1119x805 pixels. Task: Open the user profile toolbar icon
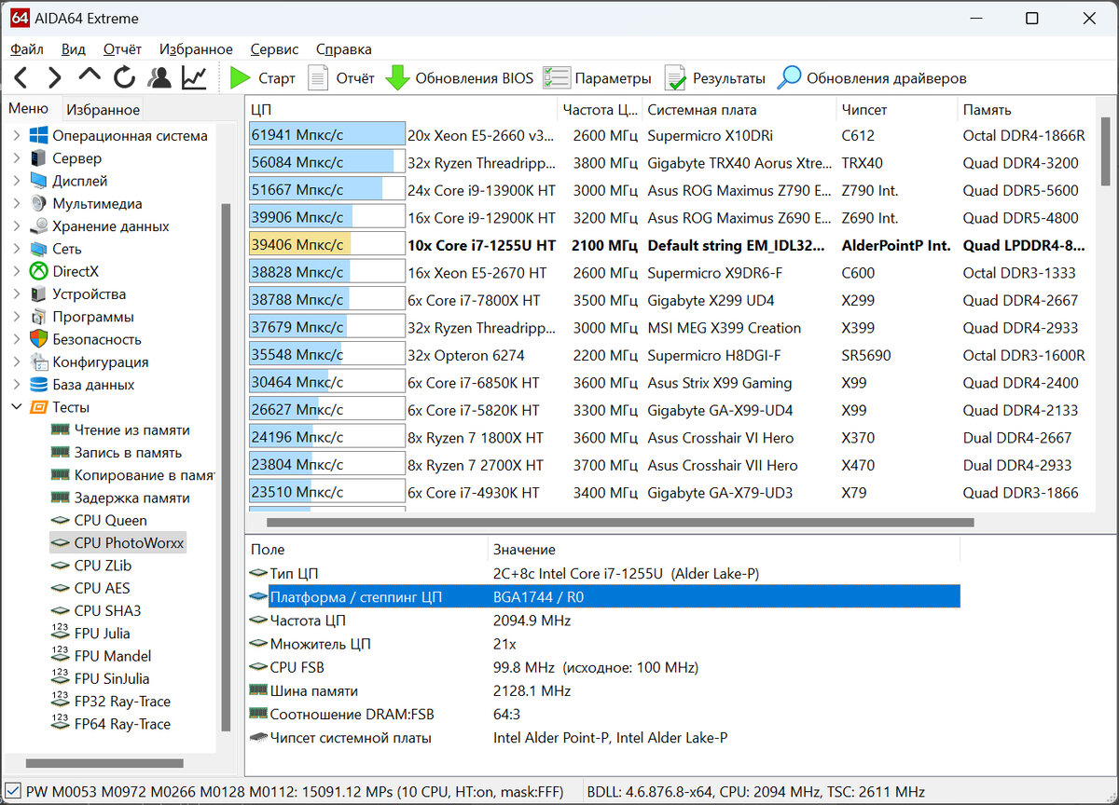click(x=159, y=78)
